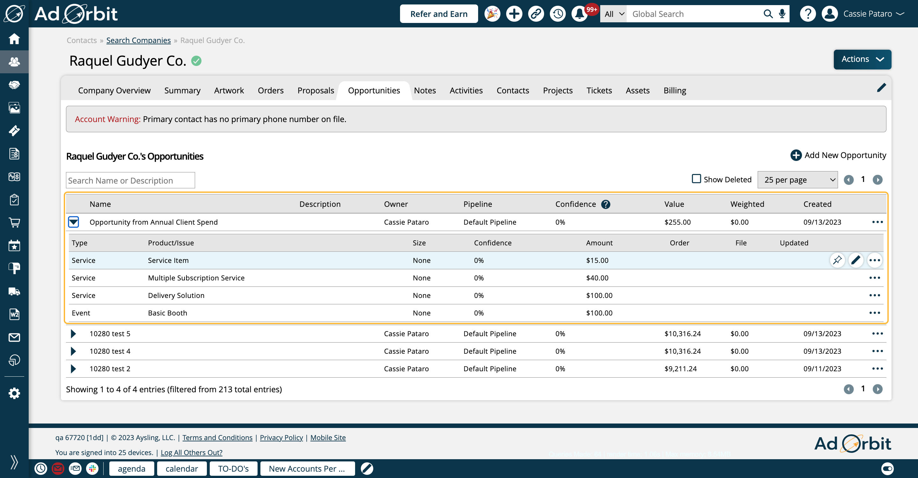The width and height of the screenshot is (918, 478).
Task: Click the chain link icon in header
Action: pyautogui.click(x=535, y=14)
